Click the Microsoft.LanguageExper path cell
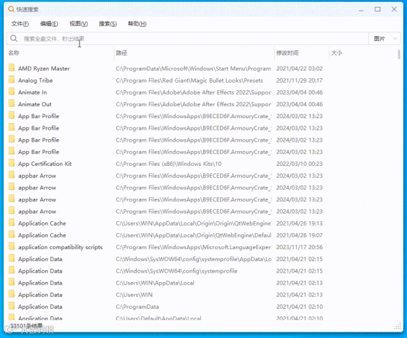Image resolution: width=407 pixels, height=338 pixels. point(193,247)
